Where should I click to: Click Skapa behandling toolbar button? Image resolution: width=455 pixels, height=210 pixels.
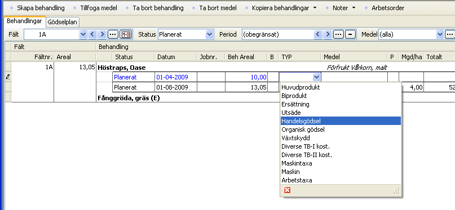click(x=37, y=8)
